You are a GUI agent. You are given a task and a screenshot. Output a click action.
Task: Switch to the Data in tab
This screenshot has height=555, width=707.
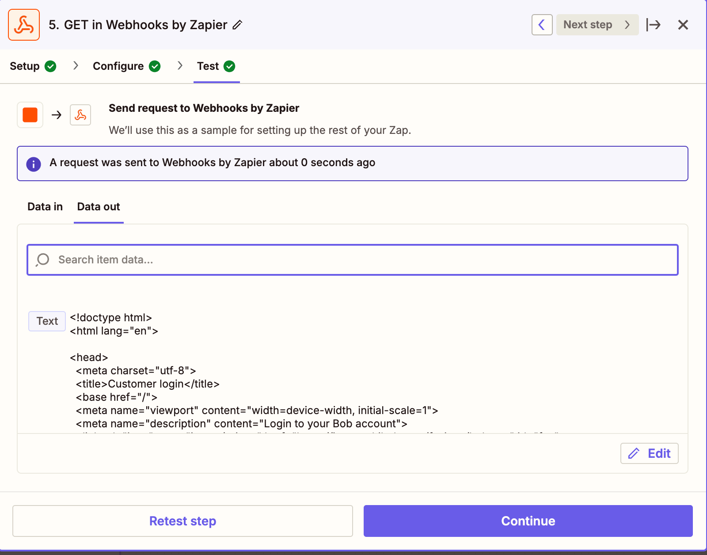(x=45, y=207)
